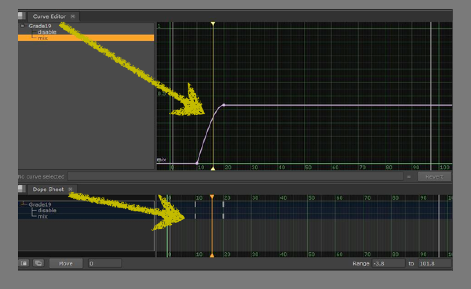
Task: Open Curve Editor pane content menu icon
Action: tap(21, 16)
